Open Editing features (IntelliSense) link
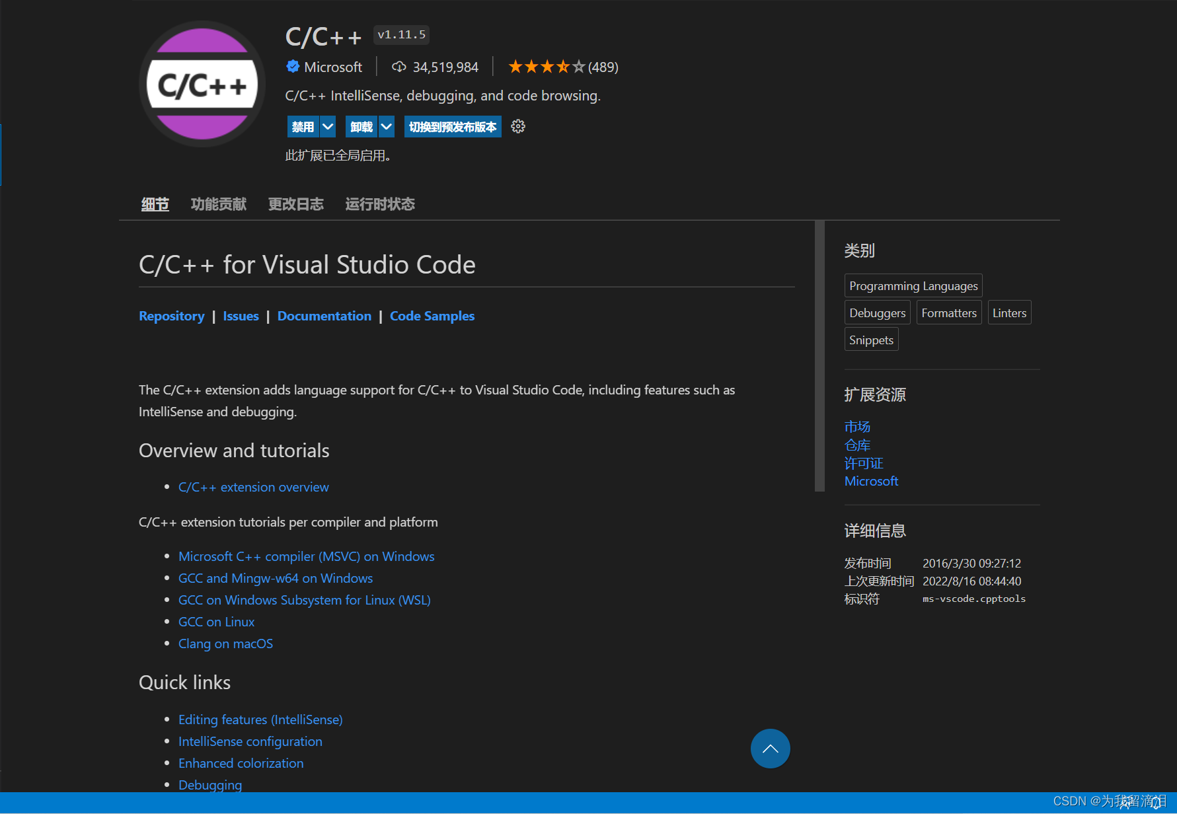The height and width of the screenshot is (814, 1177). click(x=260, y=720)
